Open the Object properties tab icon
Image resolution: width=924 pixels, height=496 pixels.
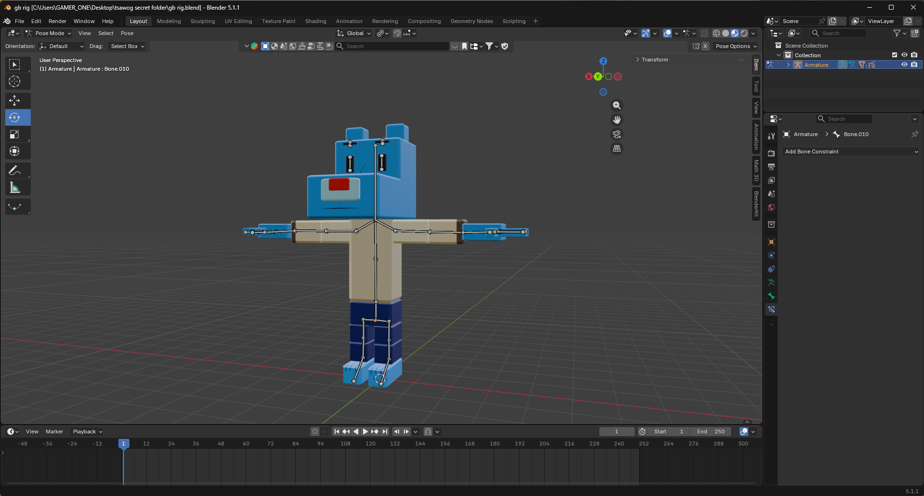[771, 242]
